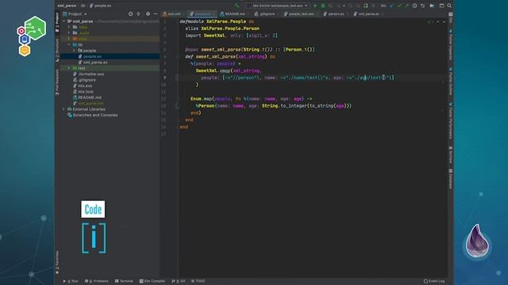Open Project panel settings gear
Screen dimensions: 508x285
pyautogui.click(x=148, y=14)
